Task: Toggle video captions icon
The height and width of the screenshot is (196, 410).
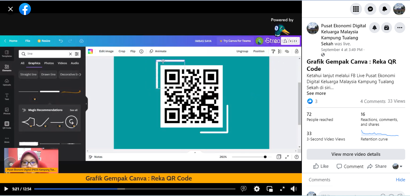Action: point(244,189)
